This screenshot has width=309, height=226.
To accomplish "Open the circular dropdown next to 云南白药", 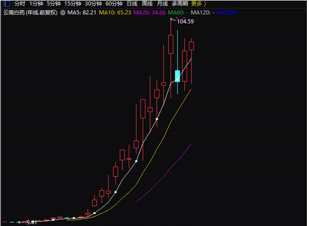I will coord(63,13).
